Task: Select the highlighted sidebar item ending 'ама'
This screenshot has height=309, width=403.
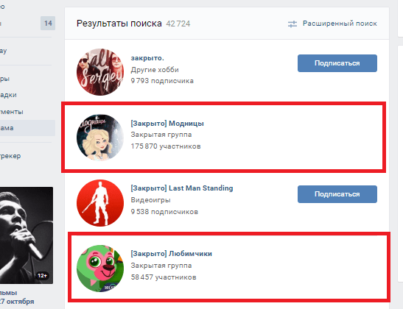Action: [x=27, y=128]
